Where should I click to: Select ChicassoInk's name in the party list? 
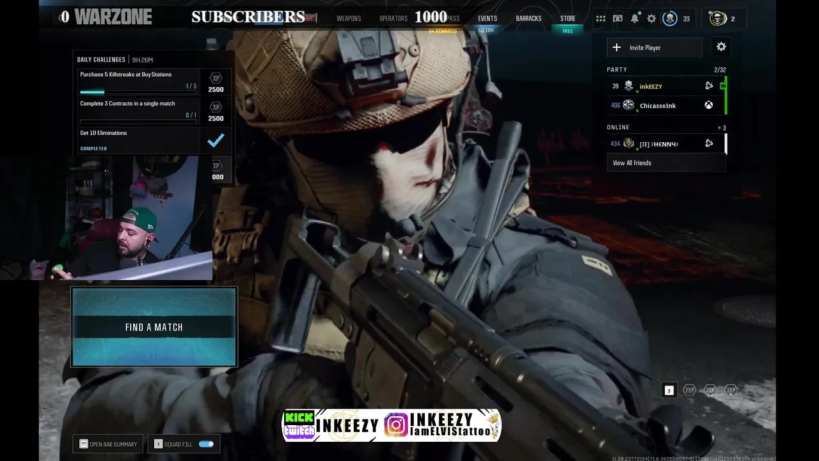pos(658,106)
